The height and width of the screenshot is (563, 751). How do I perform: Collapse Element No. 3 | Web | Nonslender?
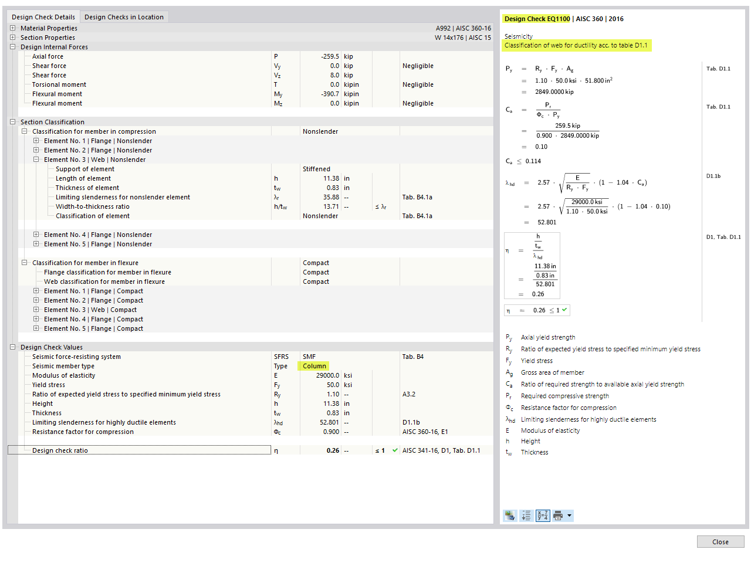click(36, 160)
